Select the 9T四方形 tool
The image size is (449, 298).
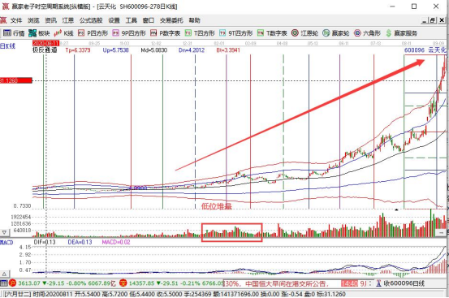(x=235, y=33)
